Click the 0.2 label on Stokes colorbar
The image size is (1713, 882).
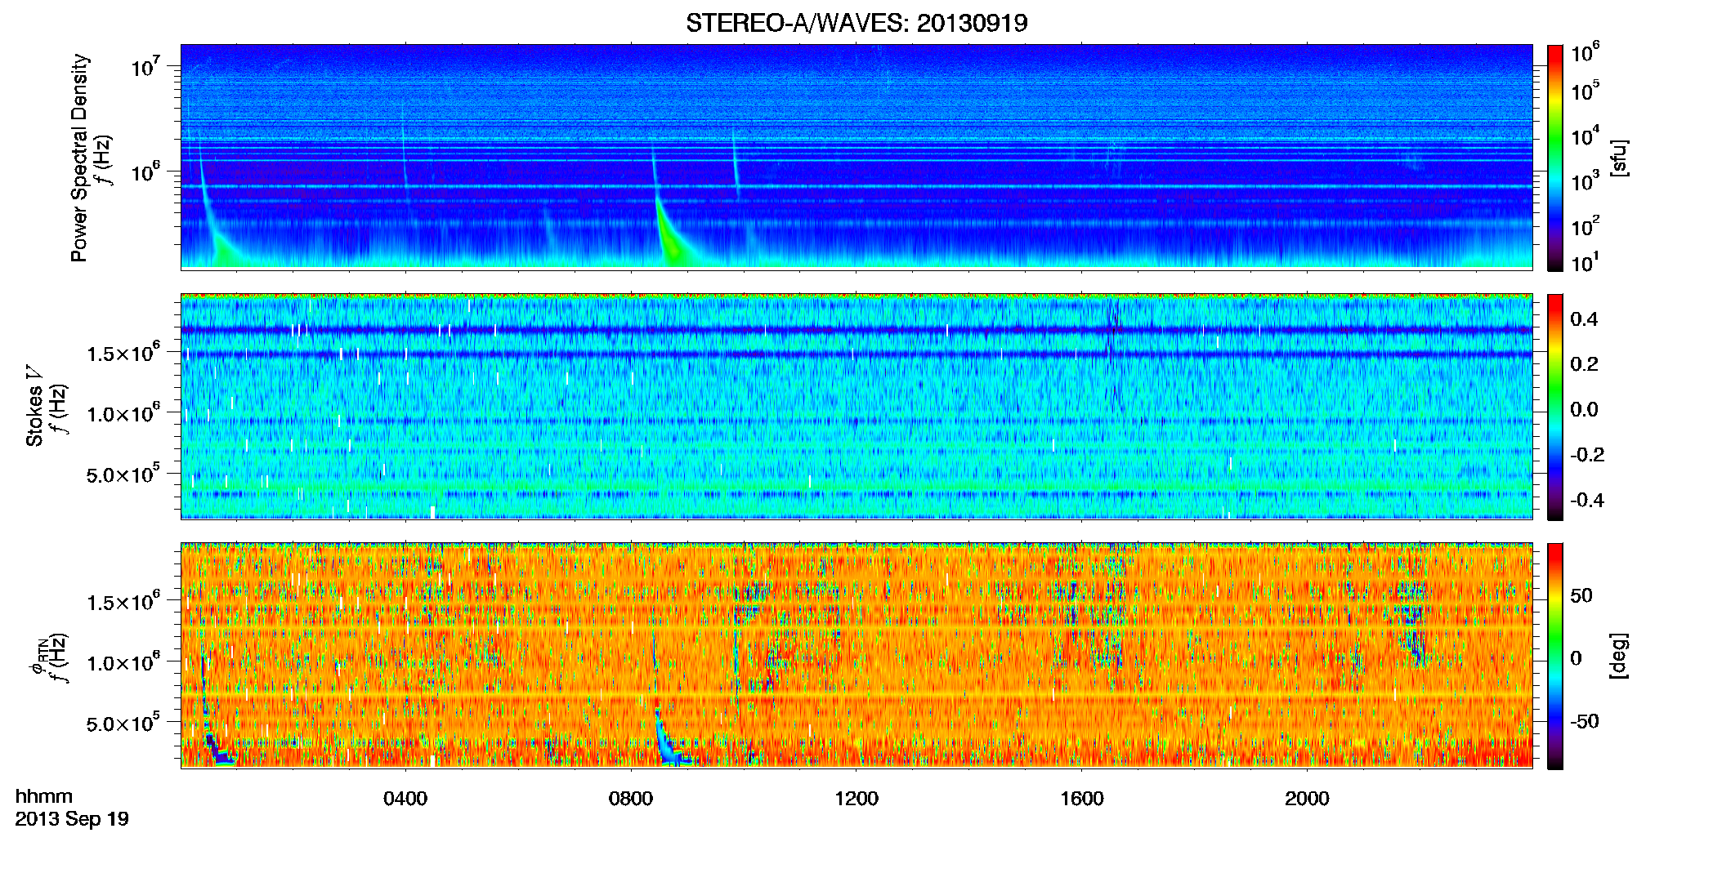coord(1584,364)
